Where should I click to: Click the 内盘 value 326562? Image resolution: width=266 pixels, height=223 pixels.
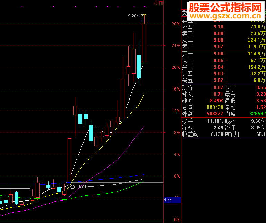pyautogui.click(x=258, y=114)
